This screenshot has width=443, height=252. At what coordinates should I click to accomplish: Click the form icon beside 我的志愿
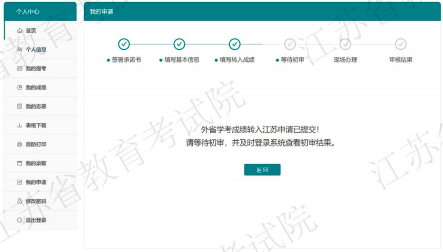click(19, 106)
